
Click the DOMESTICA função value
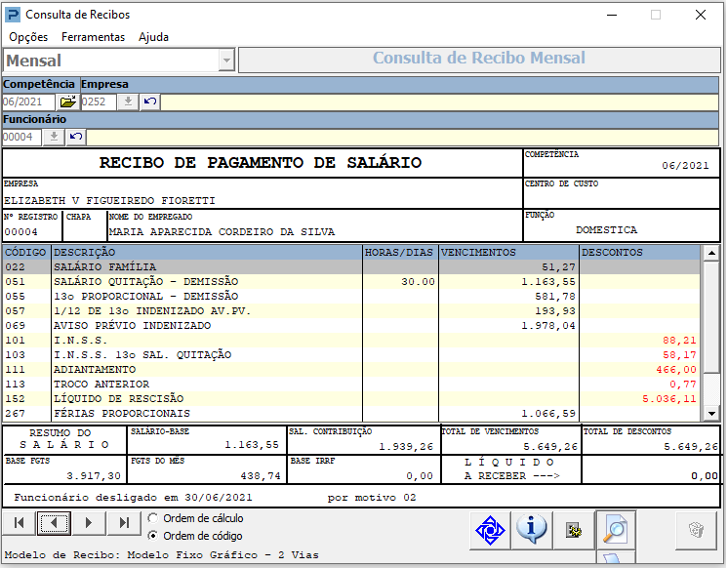click(606, 230)
